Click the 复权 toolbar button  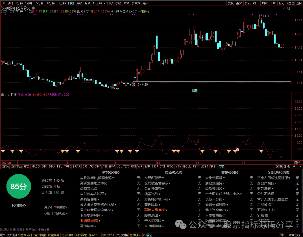pyautogui.click(x=231, y=3)
